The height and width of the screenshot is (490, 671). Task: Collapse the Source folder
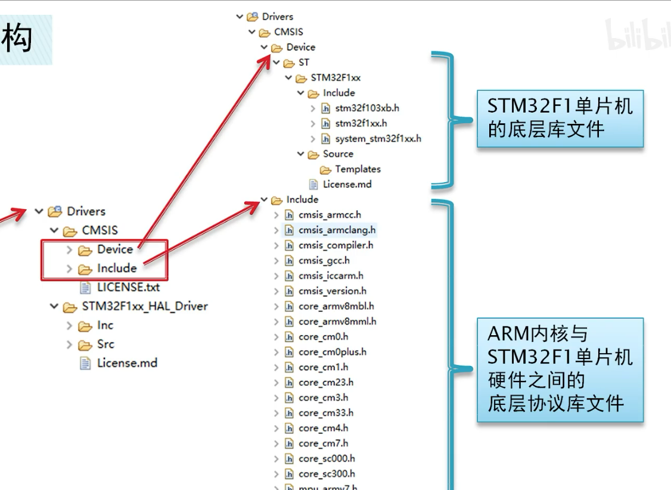301,154
